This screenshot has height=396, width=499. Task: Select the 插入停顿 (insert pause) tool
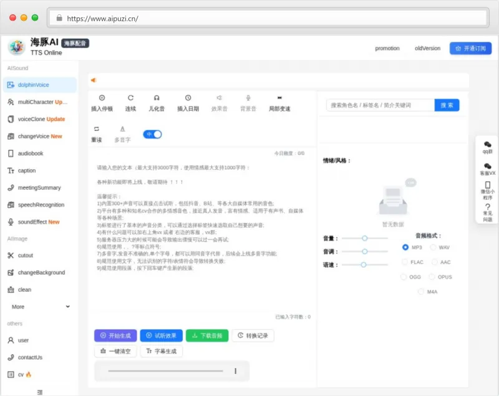coord(101,102)
